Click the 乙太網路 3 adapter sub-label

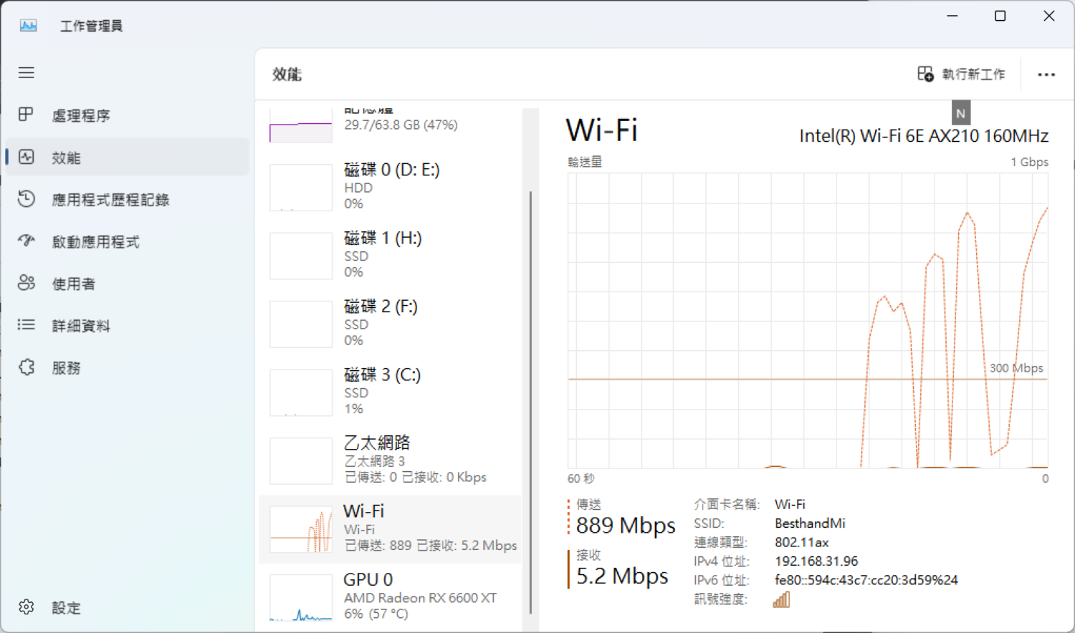(375, 461)
